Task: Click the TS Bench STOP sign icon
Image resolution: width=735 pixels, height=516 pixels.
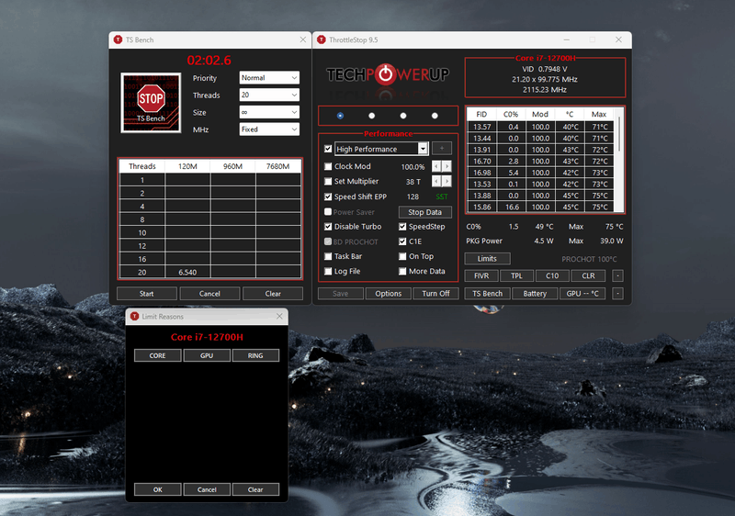Action: pos(151,102)
